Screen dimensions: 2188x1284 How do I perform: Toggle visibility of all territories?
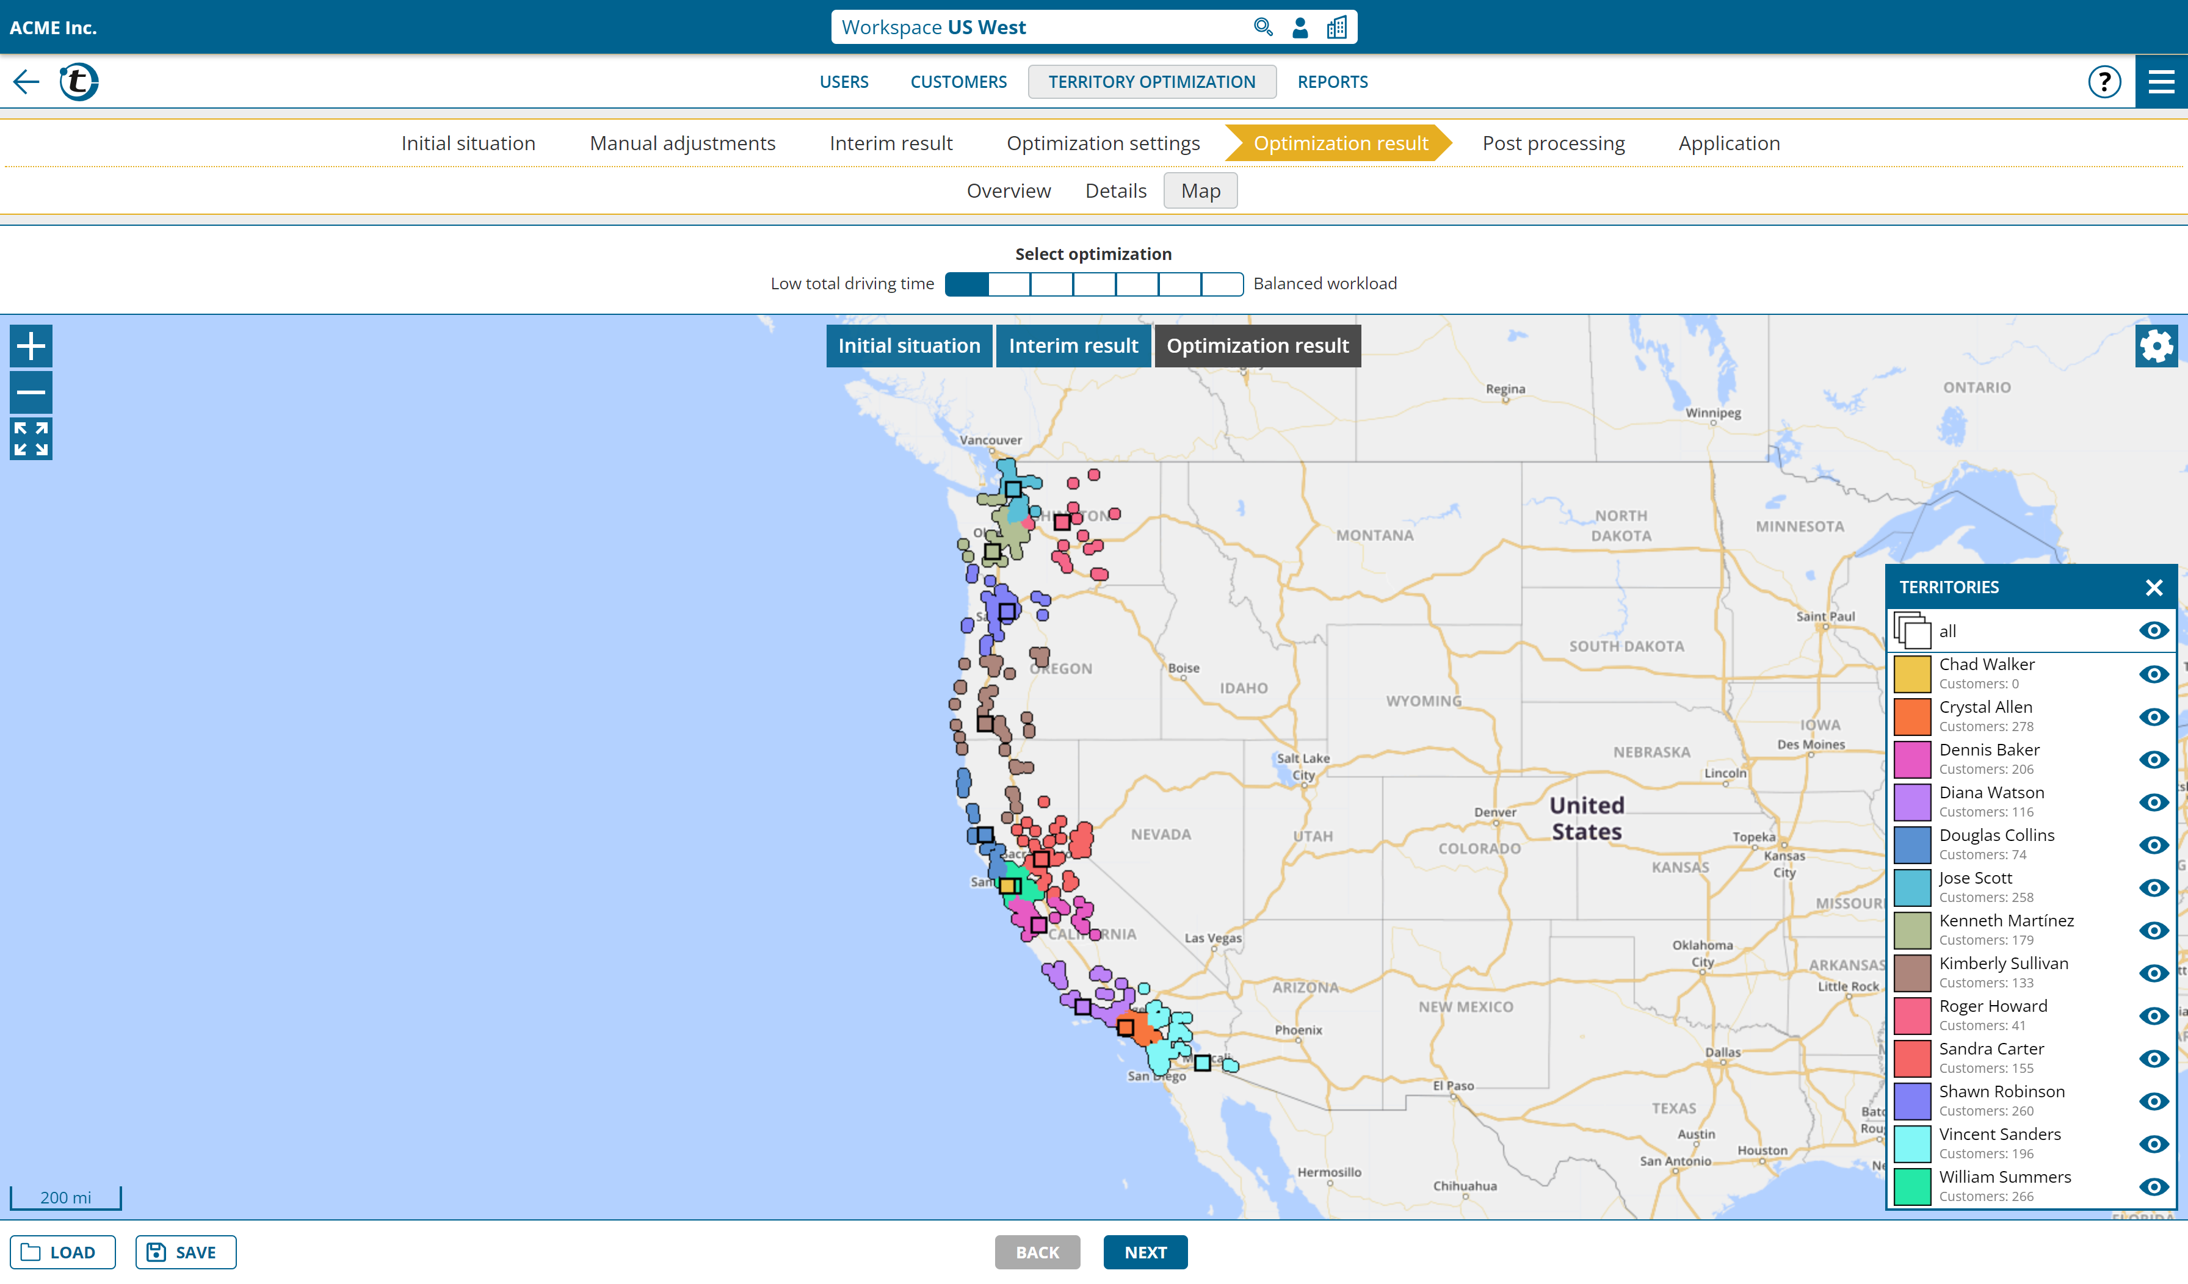[2153, 630]
